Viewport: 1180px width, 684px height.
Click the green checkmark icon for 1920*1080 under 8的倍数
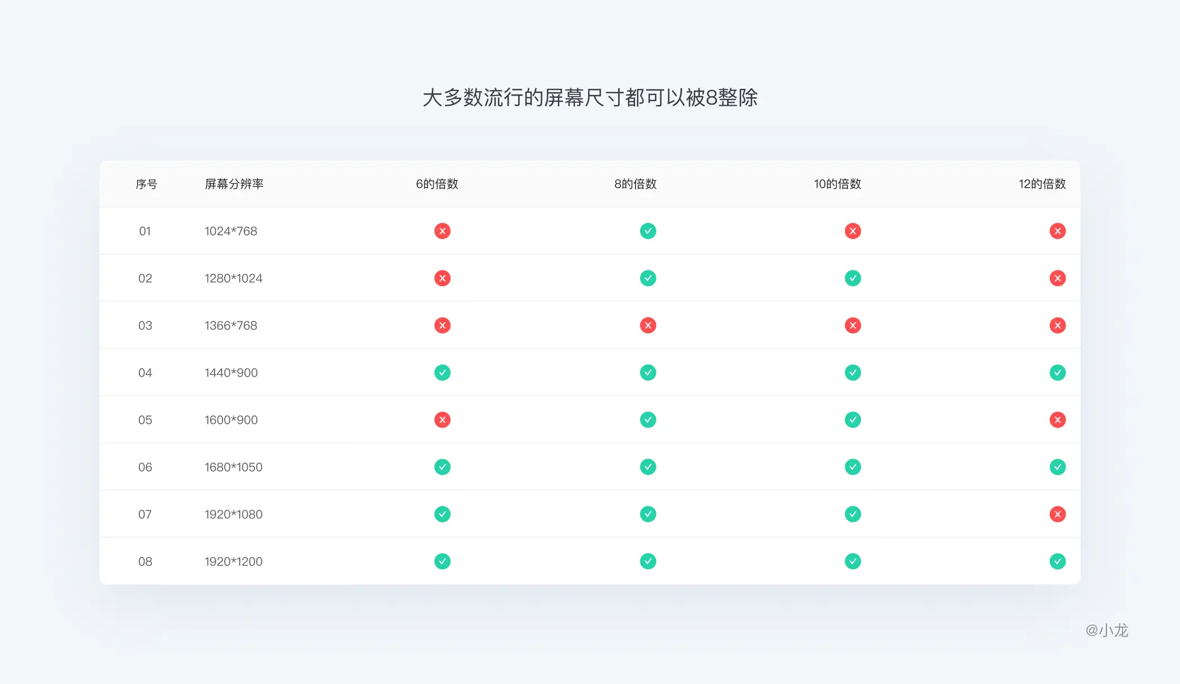click(x=647, y=513)
